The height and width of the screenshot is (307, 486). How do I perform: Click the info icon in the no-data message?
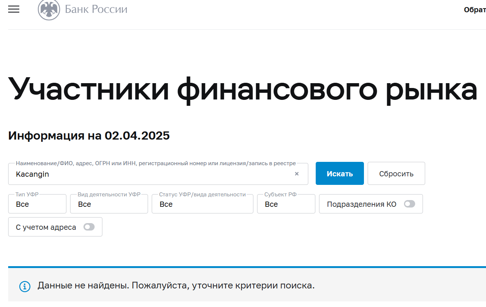[x=25, y=286]
